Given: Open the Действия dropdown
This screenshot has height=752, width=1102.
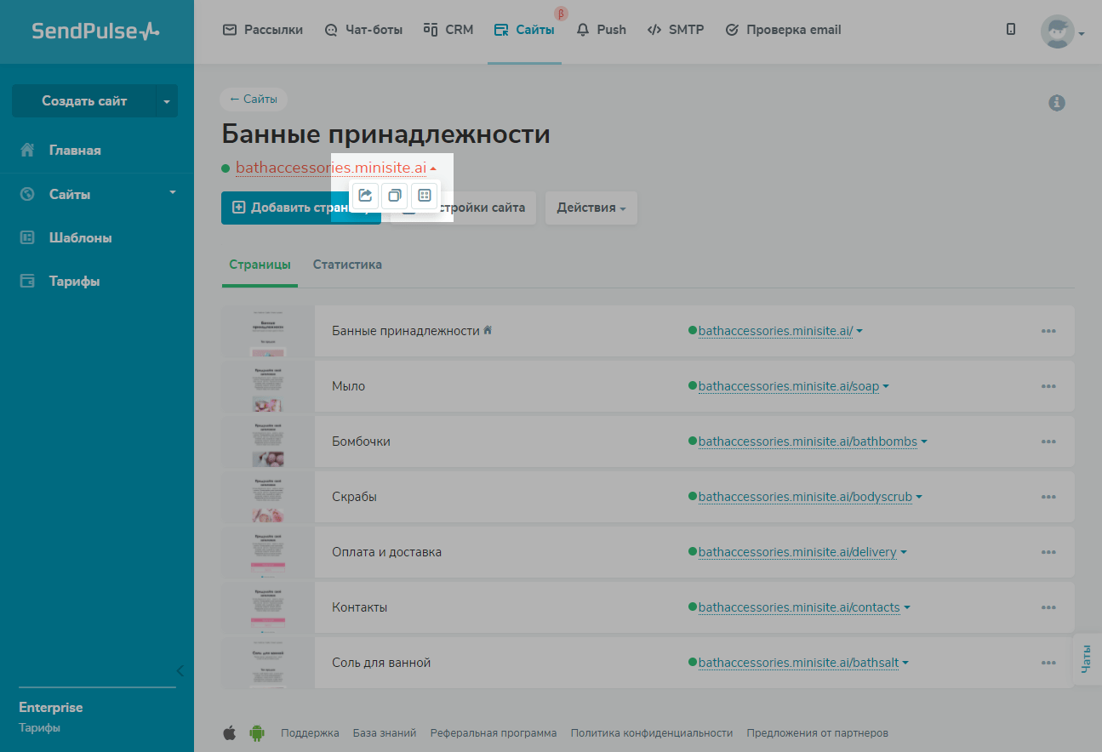Looking at the screenshot, I should 591,208.
